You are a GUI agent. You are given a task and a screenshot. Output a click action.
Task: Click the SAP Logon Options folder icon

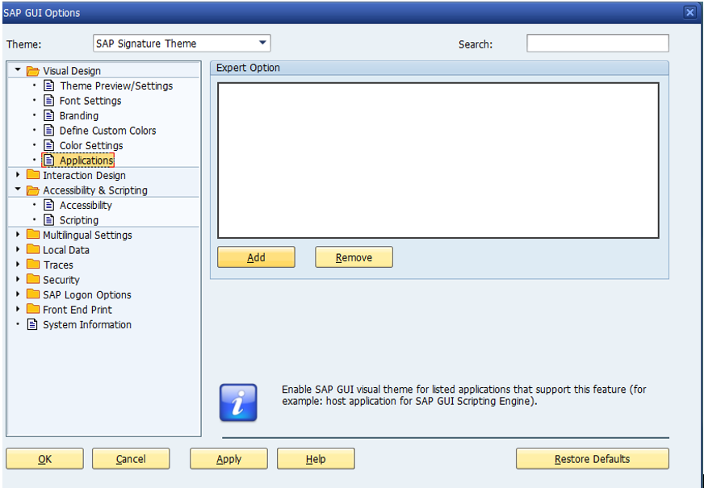pyautogui.click(x=33, y=294)
